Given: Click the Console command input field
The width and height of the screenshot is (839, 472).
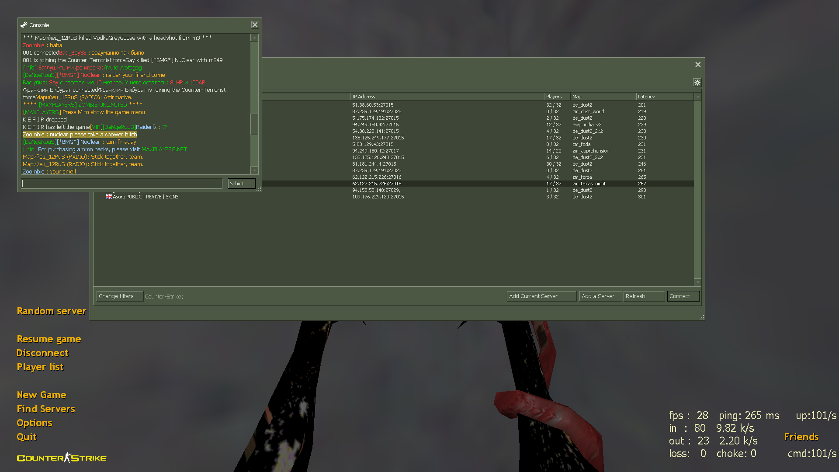Looking at the screenshot, I should tap(122, 184).
